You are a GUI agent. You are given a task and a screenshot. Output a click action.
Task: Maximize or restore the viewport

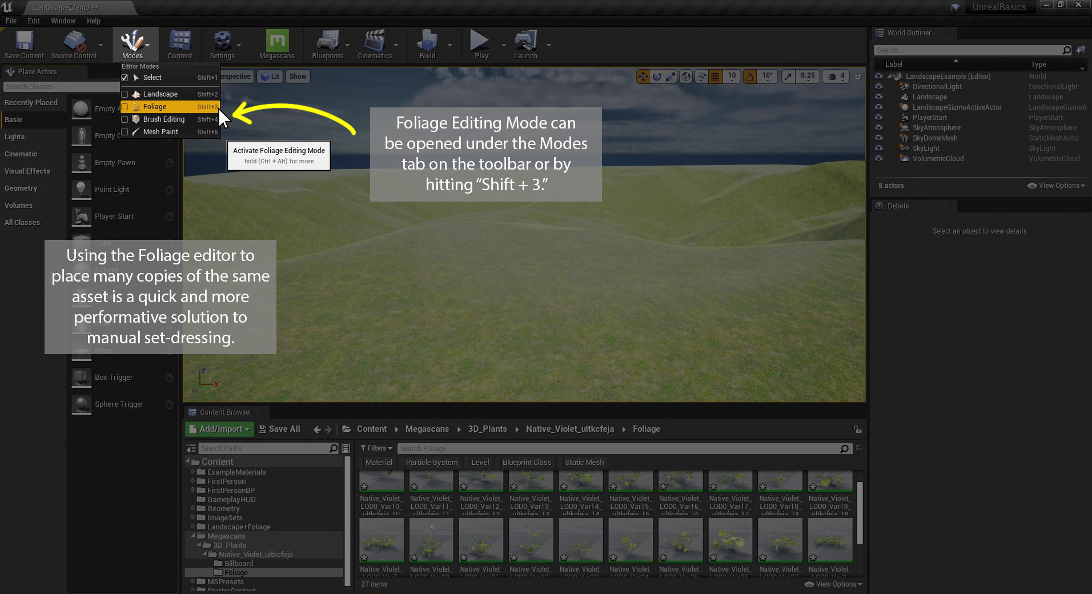tap(858, 77)
